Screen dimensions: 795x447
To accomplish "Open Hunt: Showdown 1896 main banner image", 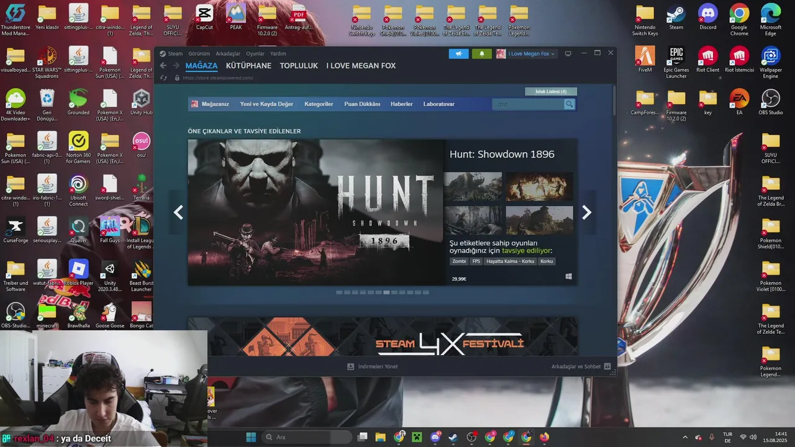I will [316, 212].
